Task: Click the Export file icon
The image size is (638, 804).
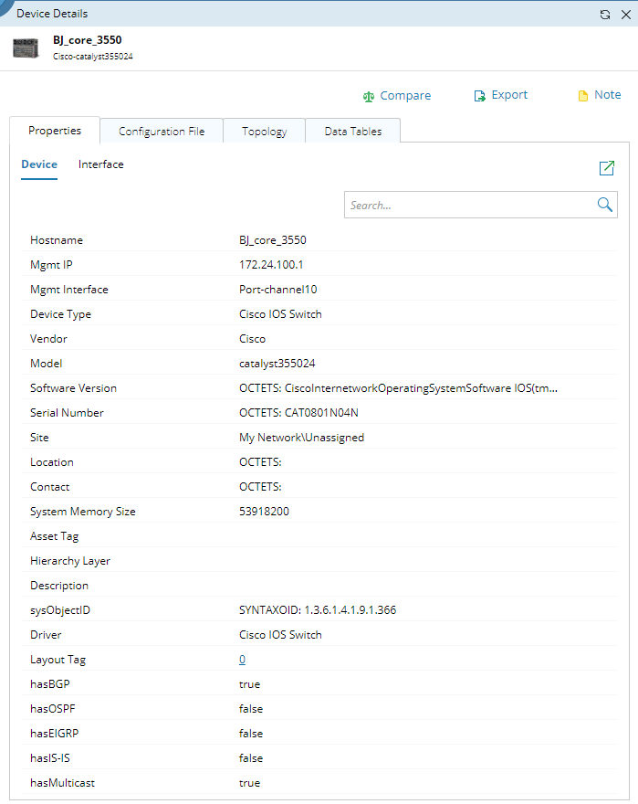Action: (x=479, y=96)
